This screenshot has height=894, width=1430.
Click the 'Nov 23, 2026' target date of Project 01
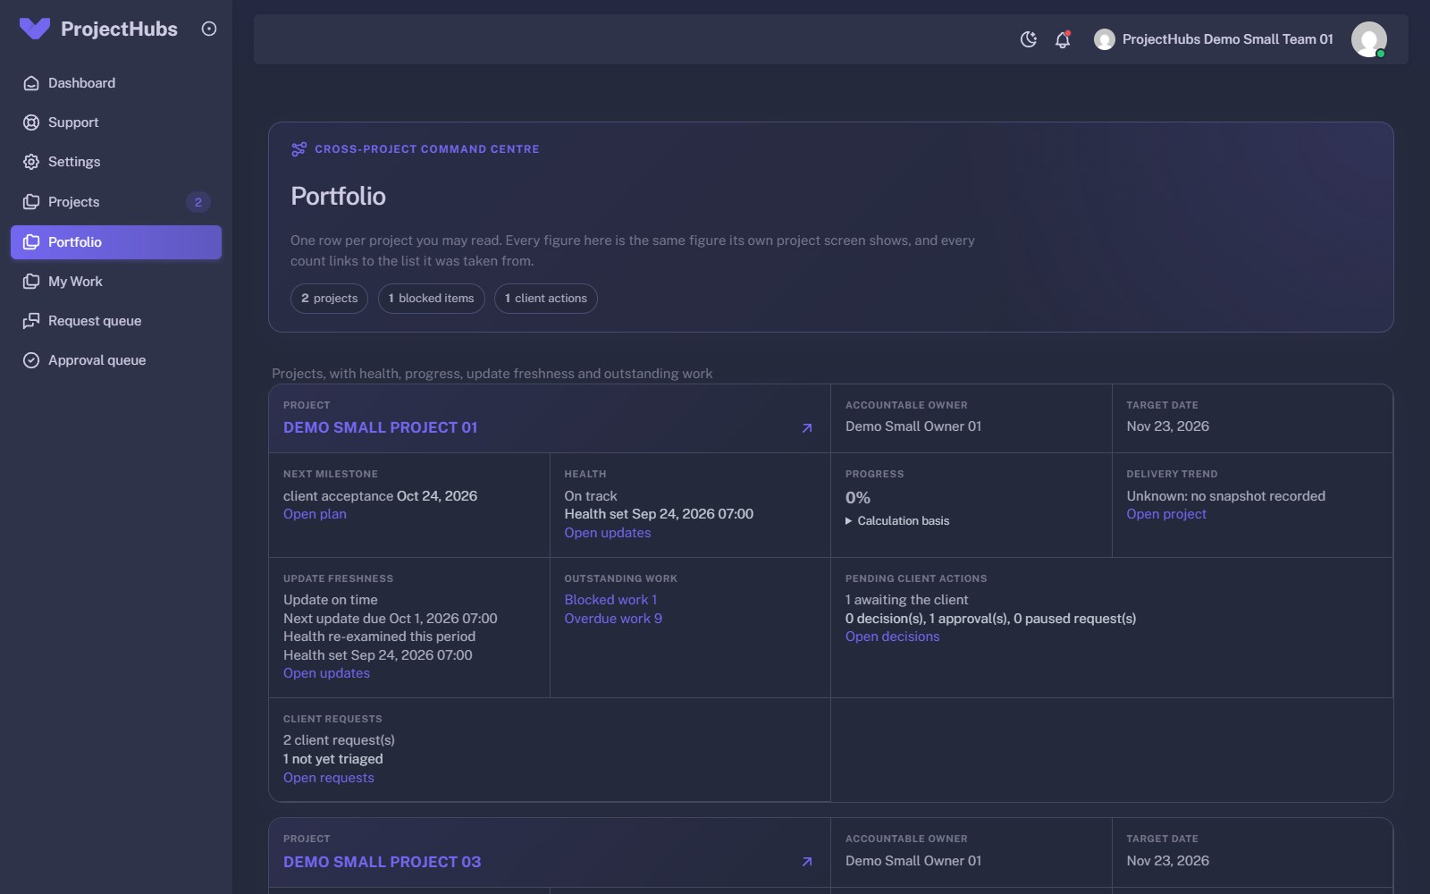coord(1167,426)
